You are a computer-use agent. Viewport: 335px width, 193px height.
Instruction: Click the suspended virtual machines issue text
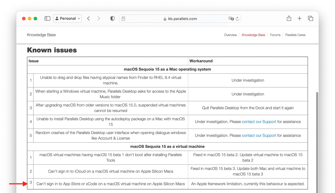point(111,108)
